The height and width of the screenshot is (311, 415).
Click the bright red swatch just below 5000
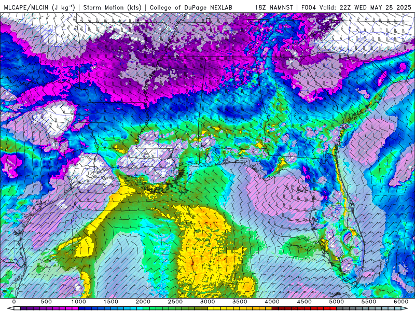click(x=334, y=308)
